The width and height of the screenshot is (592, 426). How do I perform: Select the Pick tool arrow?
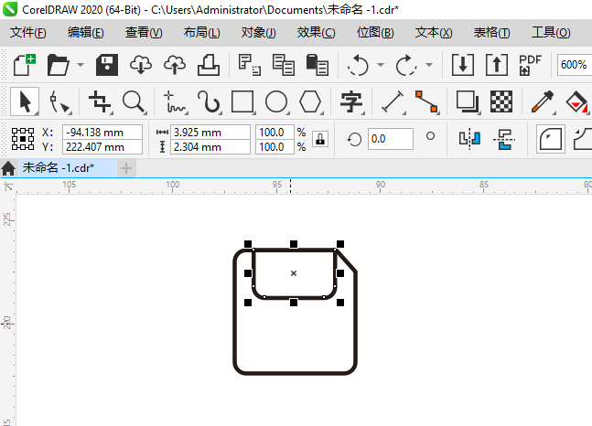pyautogui.click(x=25, y=101)
